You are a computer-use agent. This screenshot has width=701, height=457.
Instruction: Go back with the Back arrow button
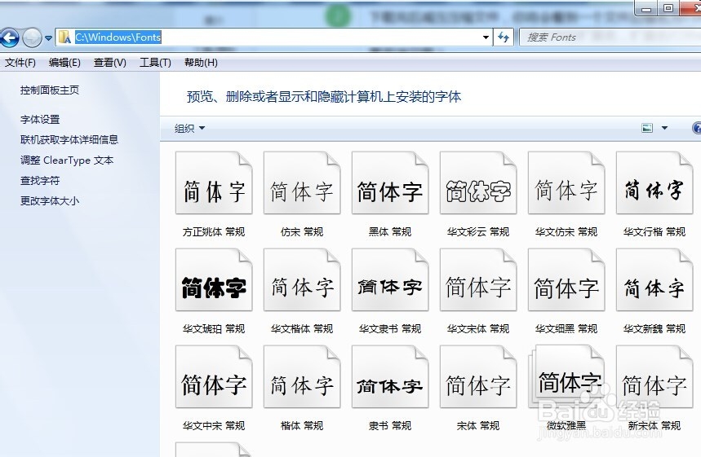point(10,37)
